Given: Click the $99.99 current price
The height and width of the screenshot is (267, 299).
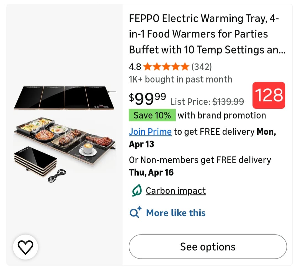Looking at the screenshot, I should click(x=148, y=98).
